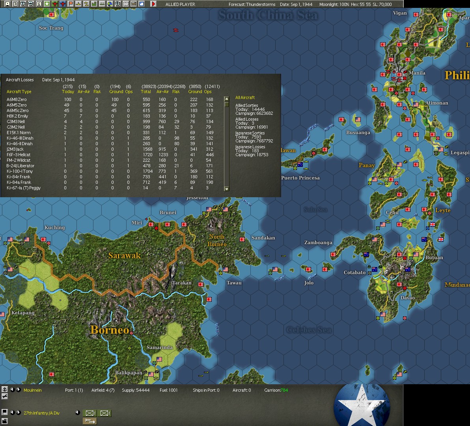Viewport: 470px width, 426px height.
Task: Click the airplane icon below the anchor
Action: point(4,396)
